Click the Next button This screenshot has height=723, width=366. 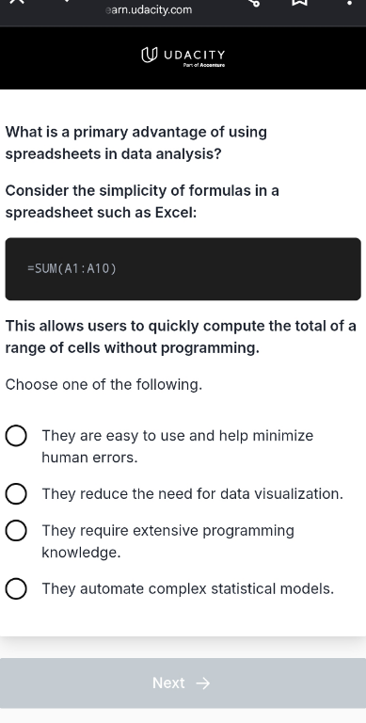point(183,683)
